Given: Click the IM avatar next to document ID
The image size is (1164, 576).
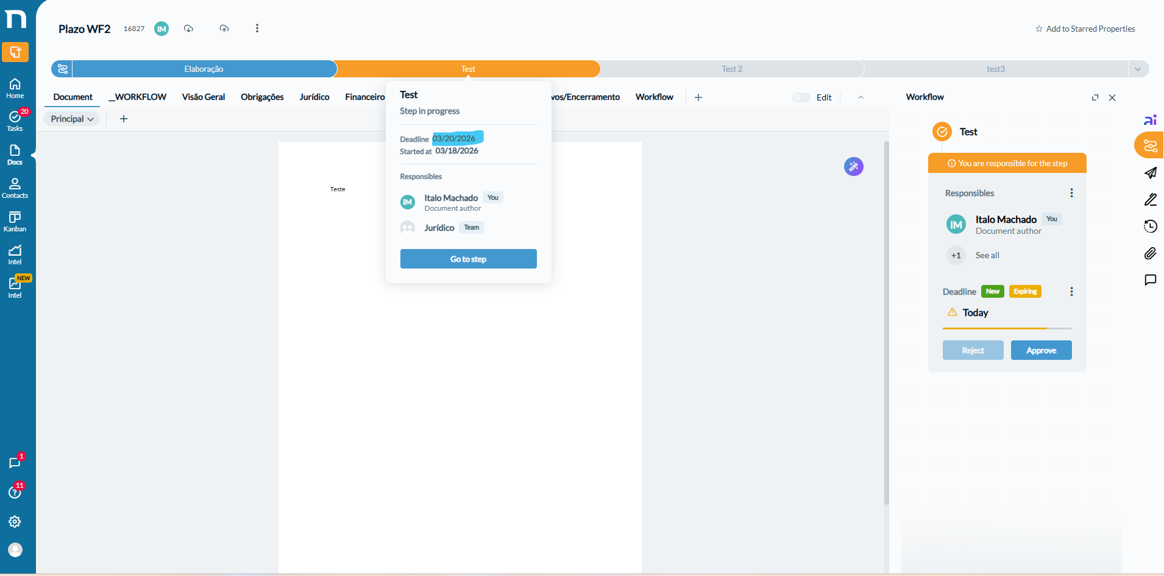Looking at the screenshot, I should [161, 29].
